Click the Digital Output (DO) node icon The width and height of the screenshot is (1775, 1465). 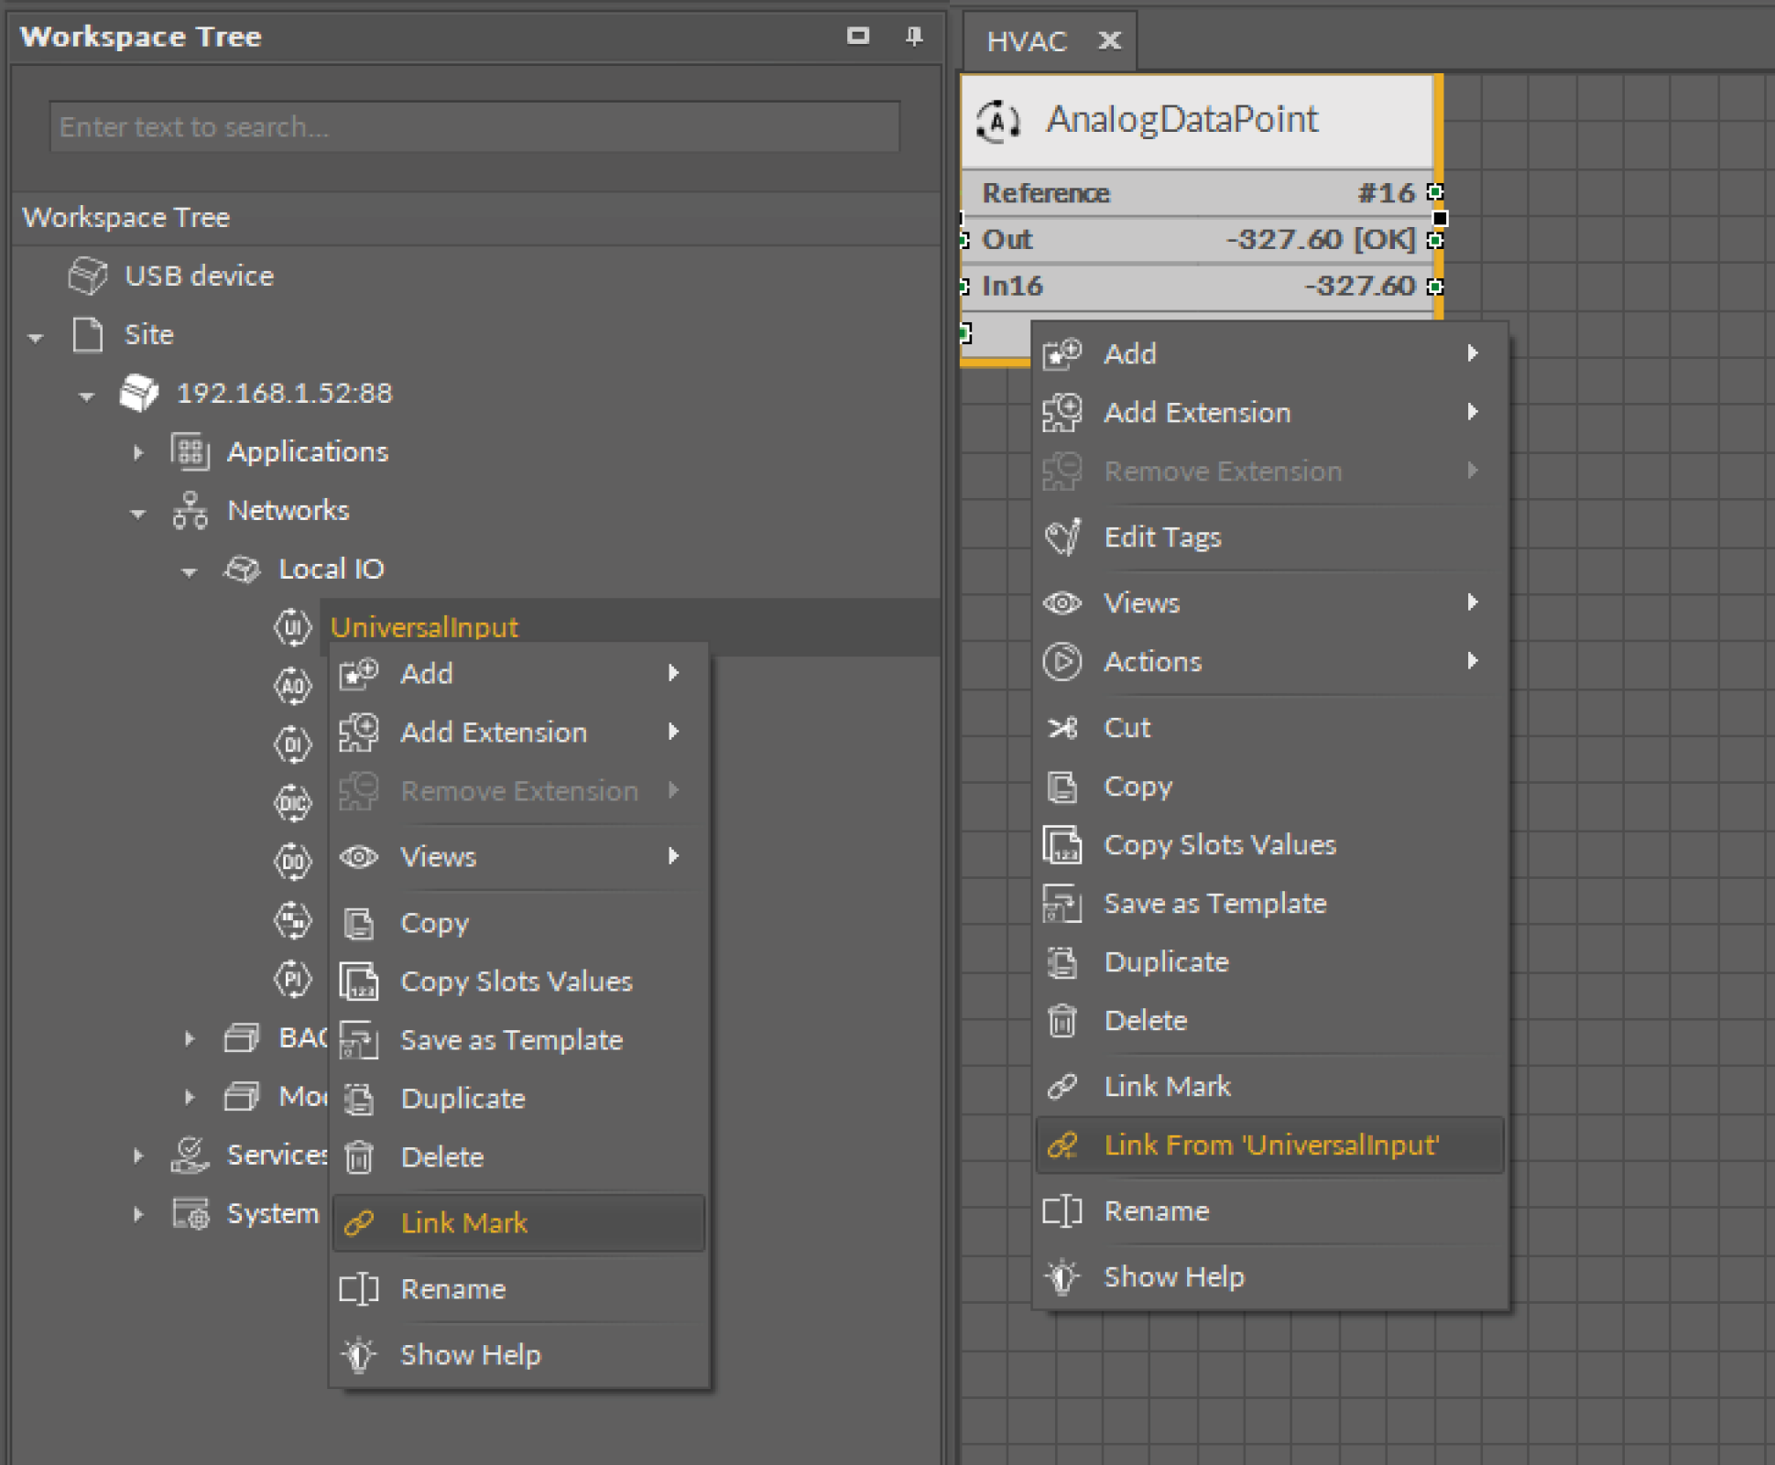[x=293, y=862]
